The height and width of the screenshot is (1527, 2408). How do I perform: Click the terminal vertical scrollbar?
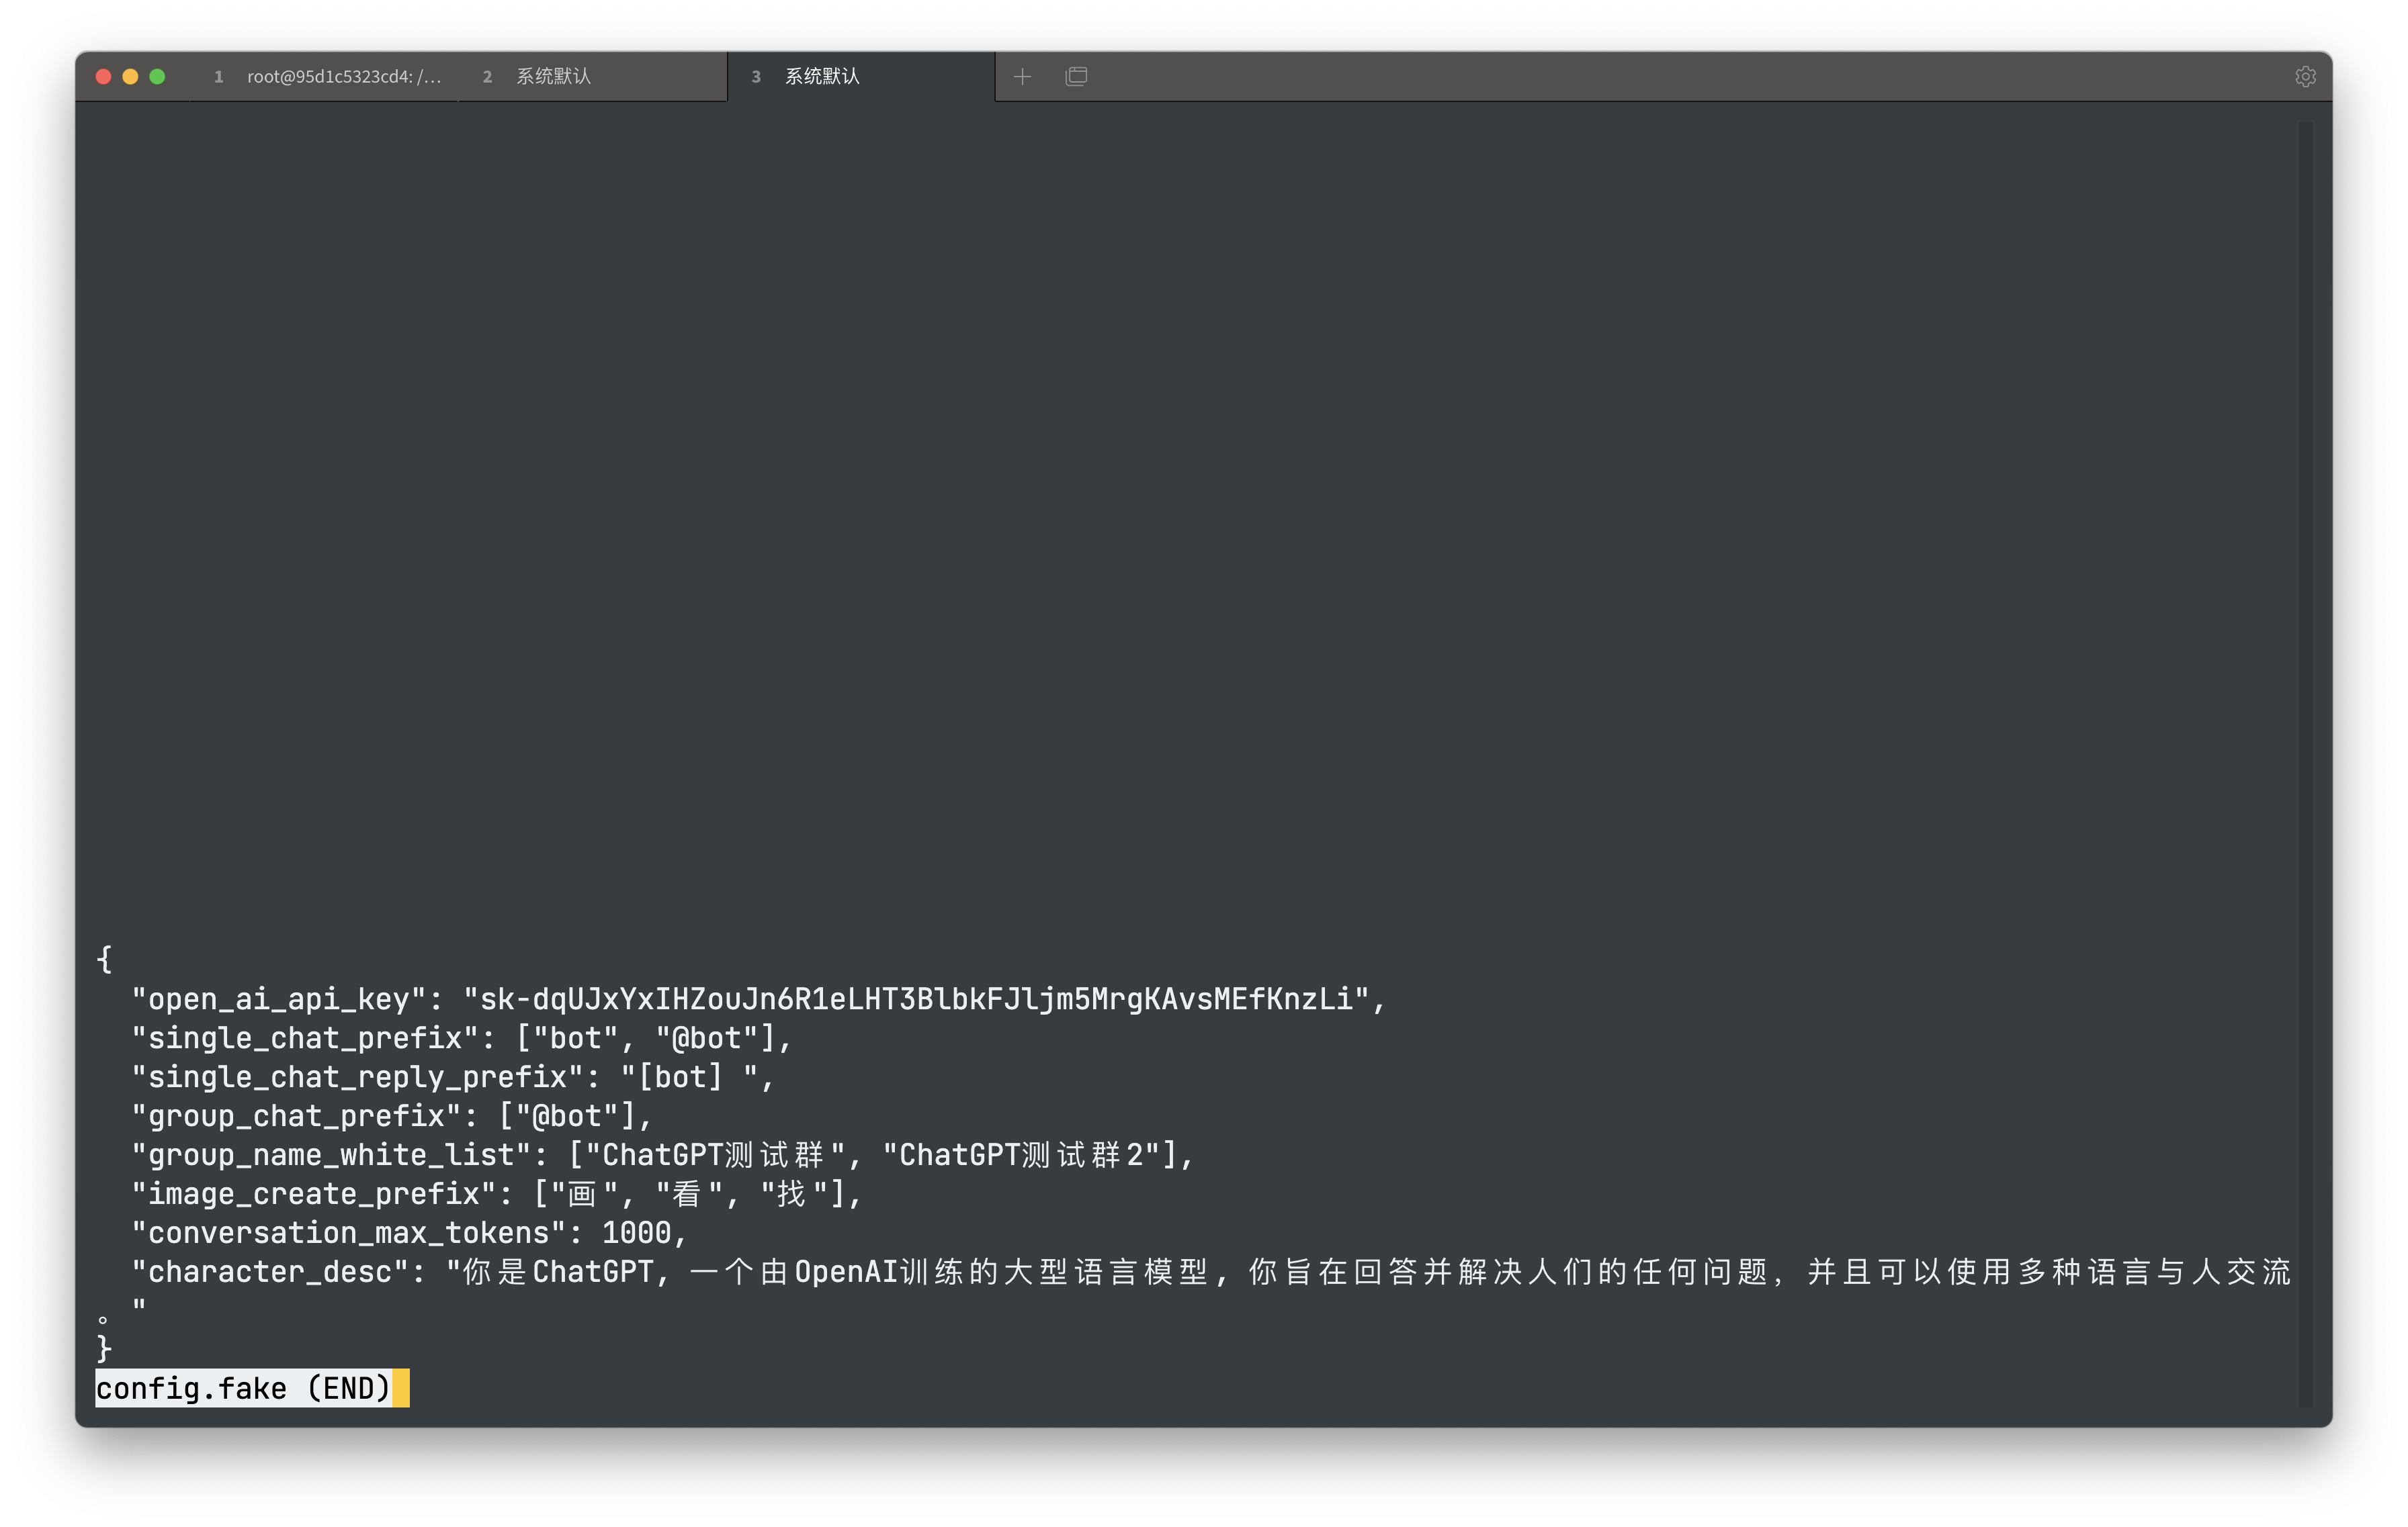tap(2306, 763)
